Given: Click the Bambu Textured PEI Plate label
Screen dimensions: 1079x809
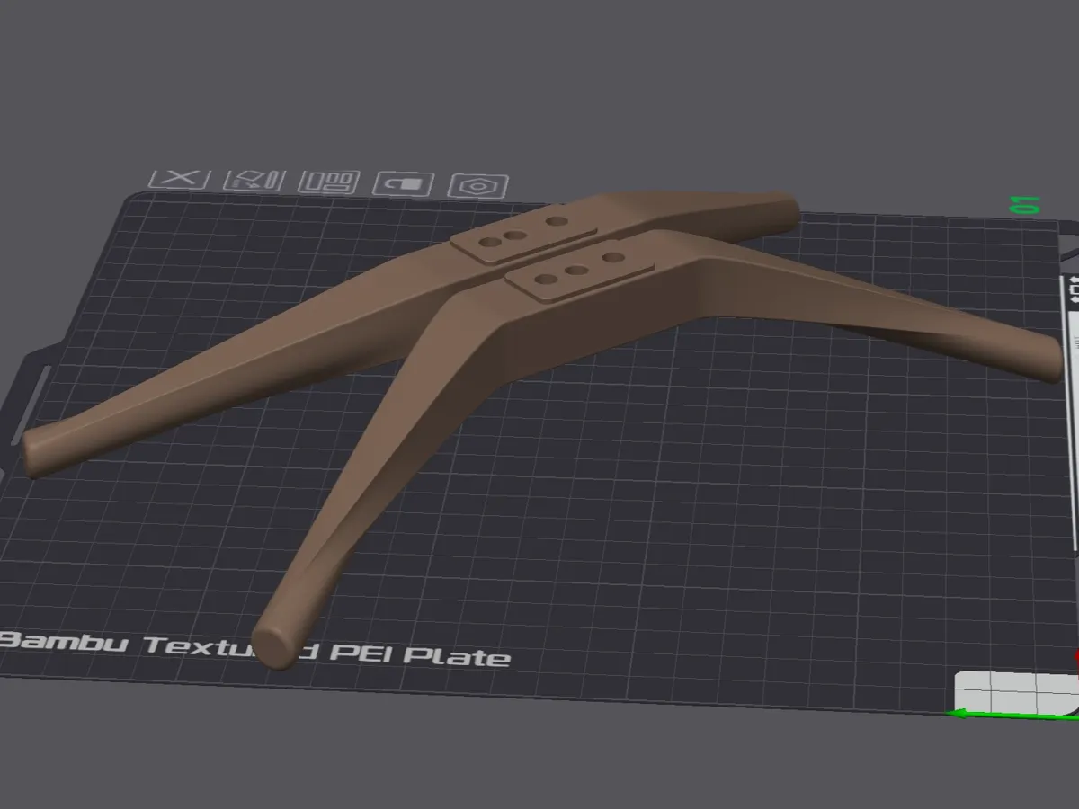Looking at the screenshot, I should click(256, 648).
